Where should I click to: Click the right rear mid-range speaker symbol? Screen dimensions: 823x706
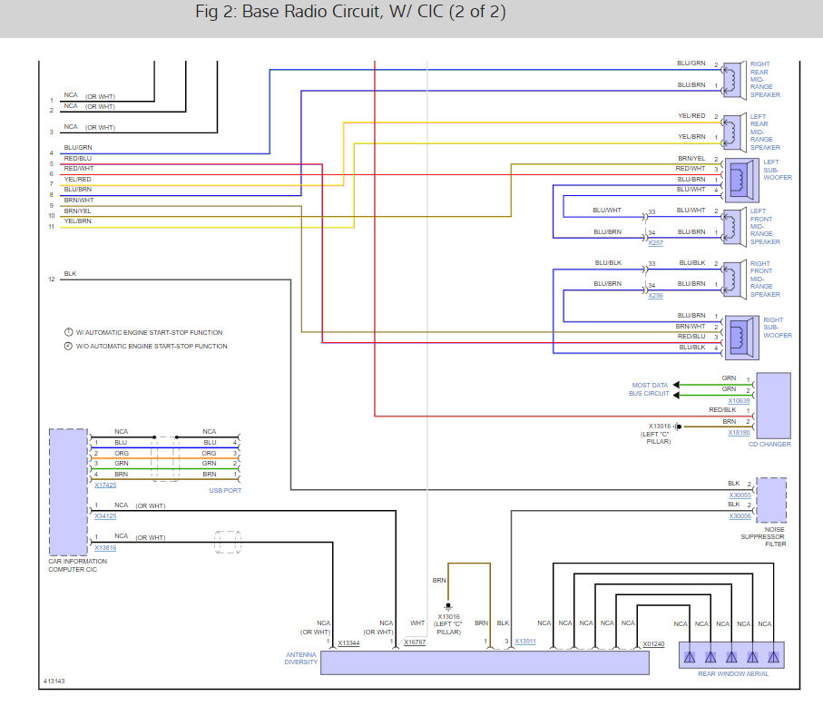[x=734, y=81]
